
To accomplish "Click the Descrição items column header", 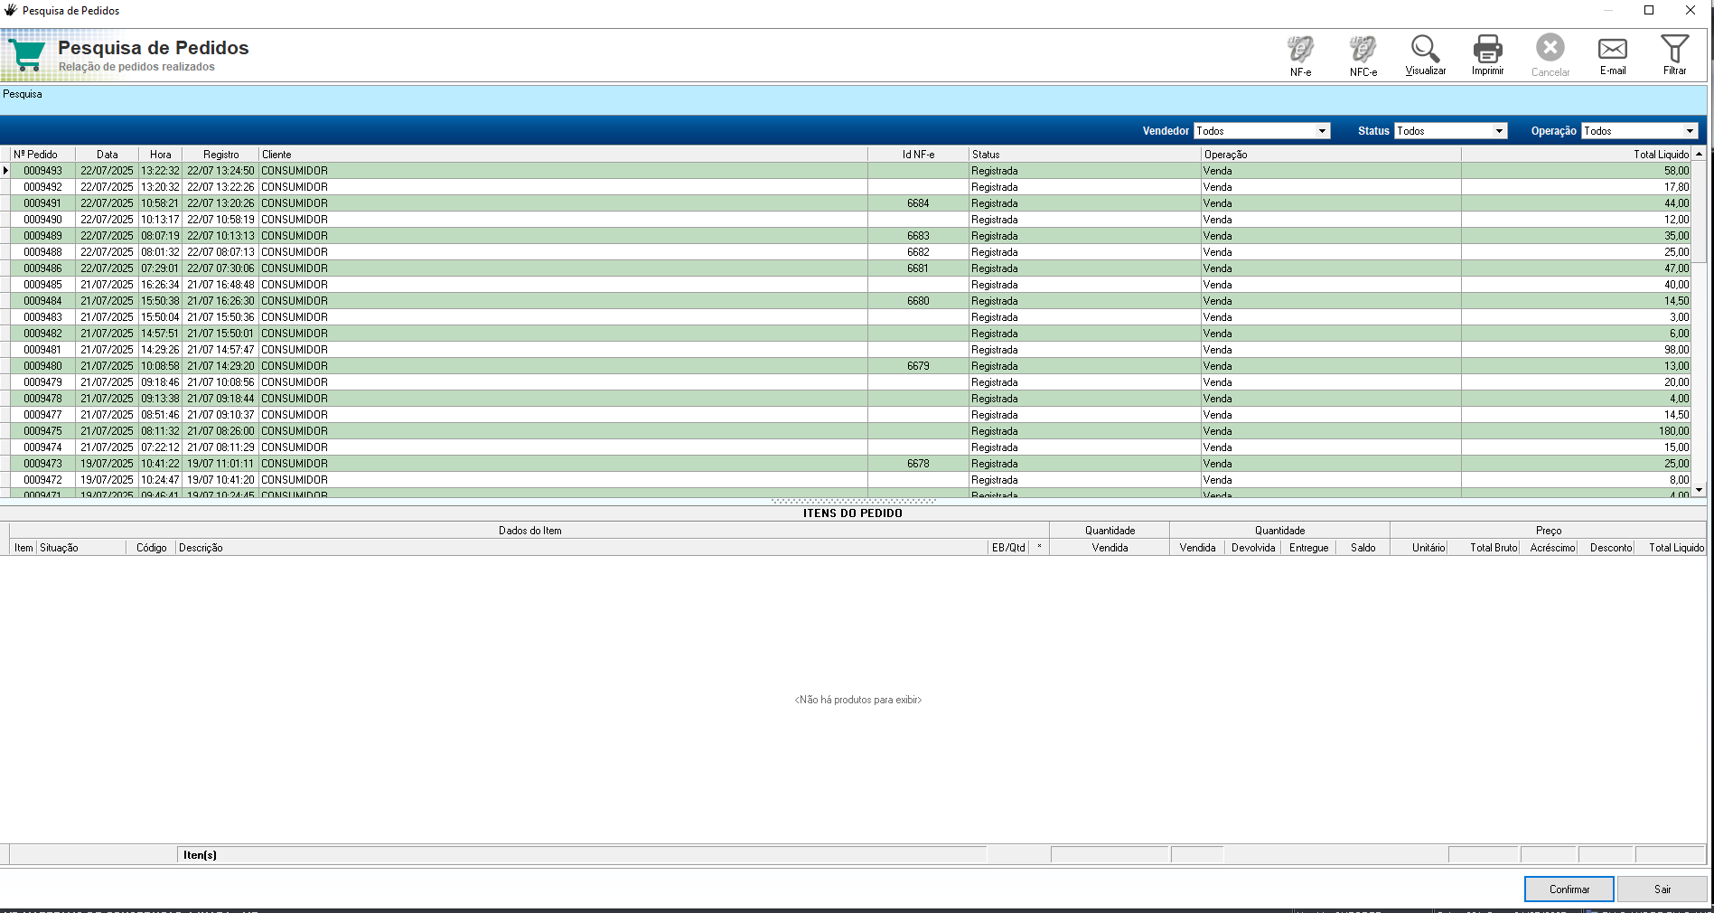I will pos(201,548).
